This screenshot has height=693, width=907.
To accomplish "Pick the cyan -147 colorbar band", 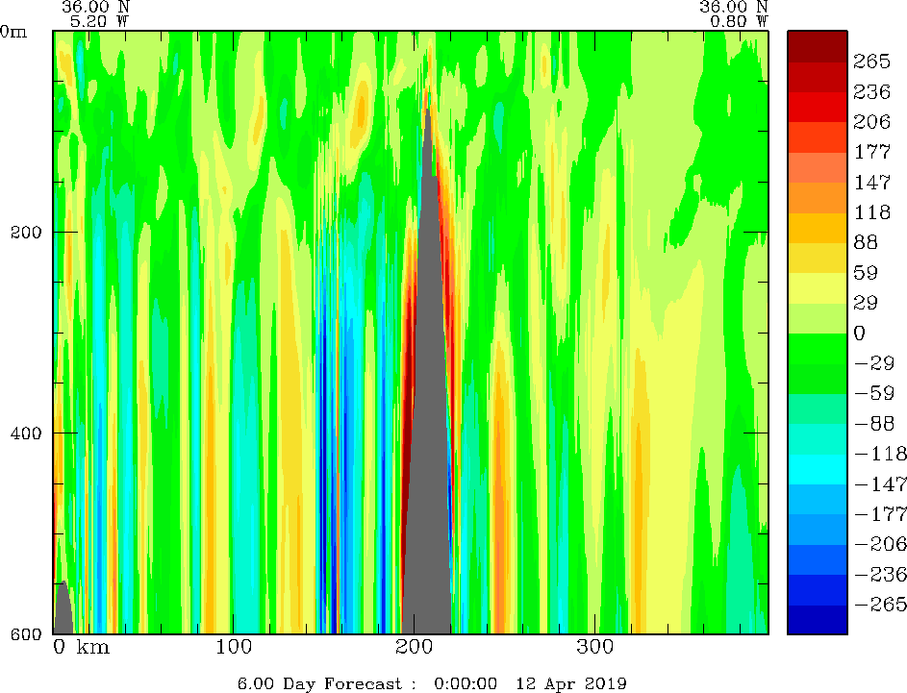I will (x=818, y=469).
